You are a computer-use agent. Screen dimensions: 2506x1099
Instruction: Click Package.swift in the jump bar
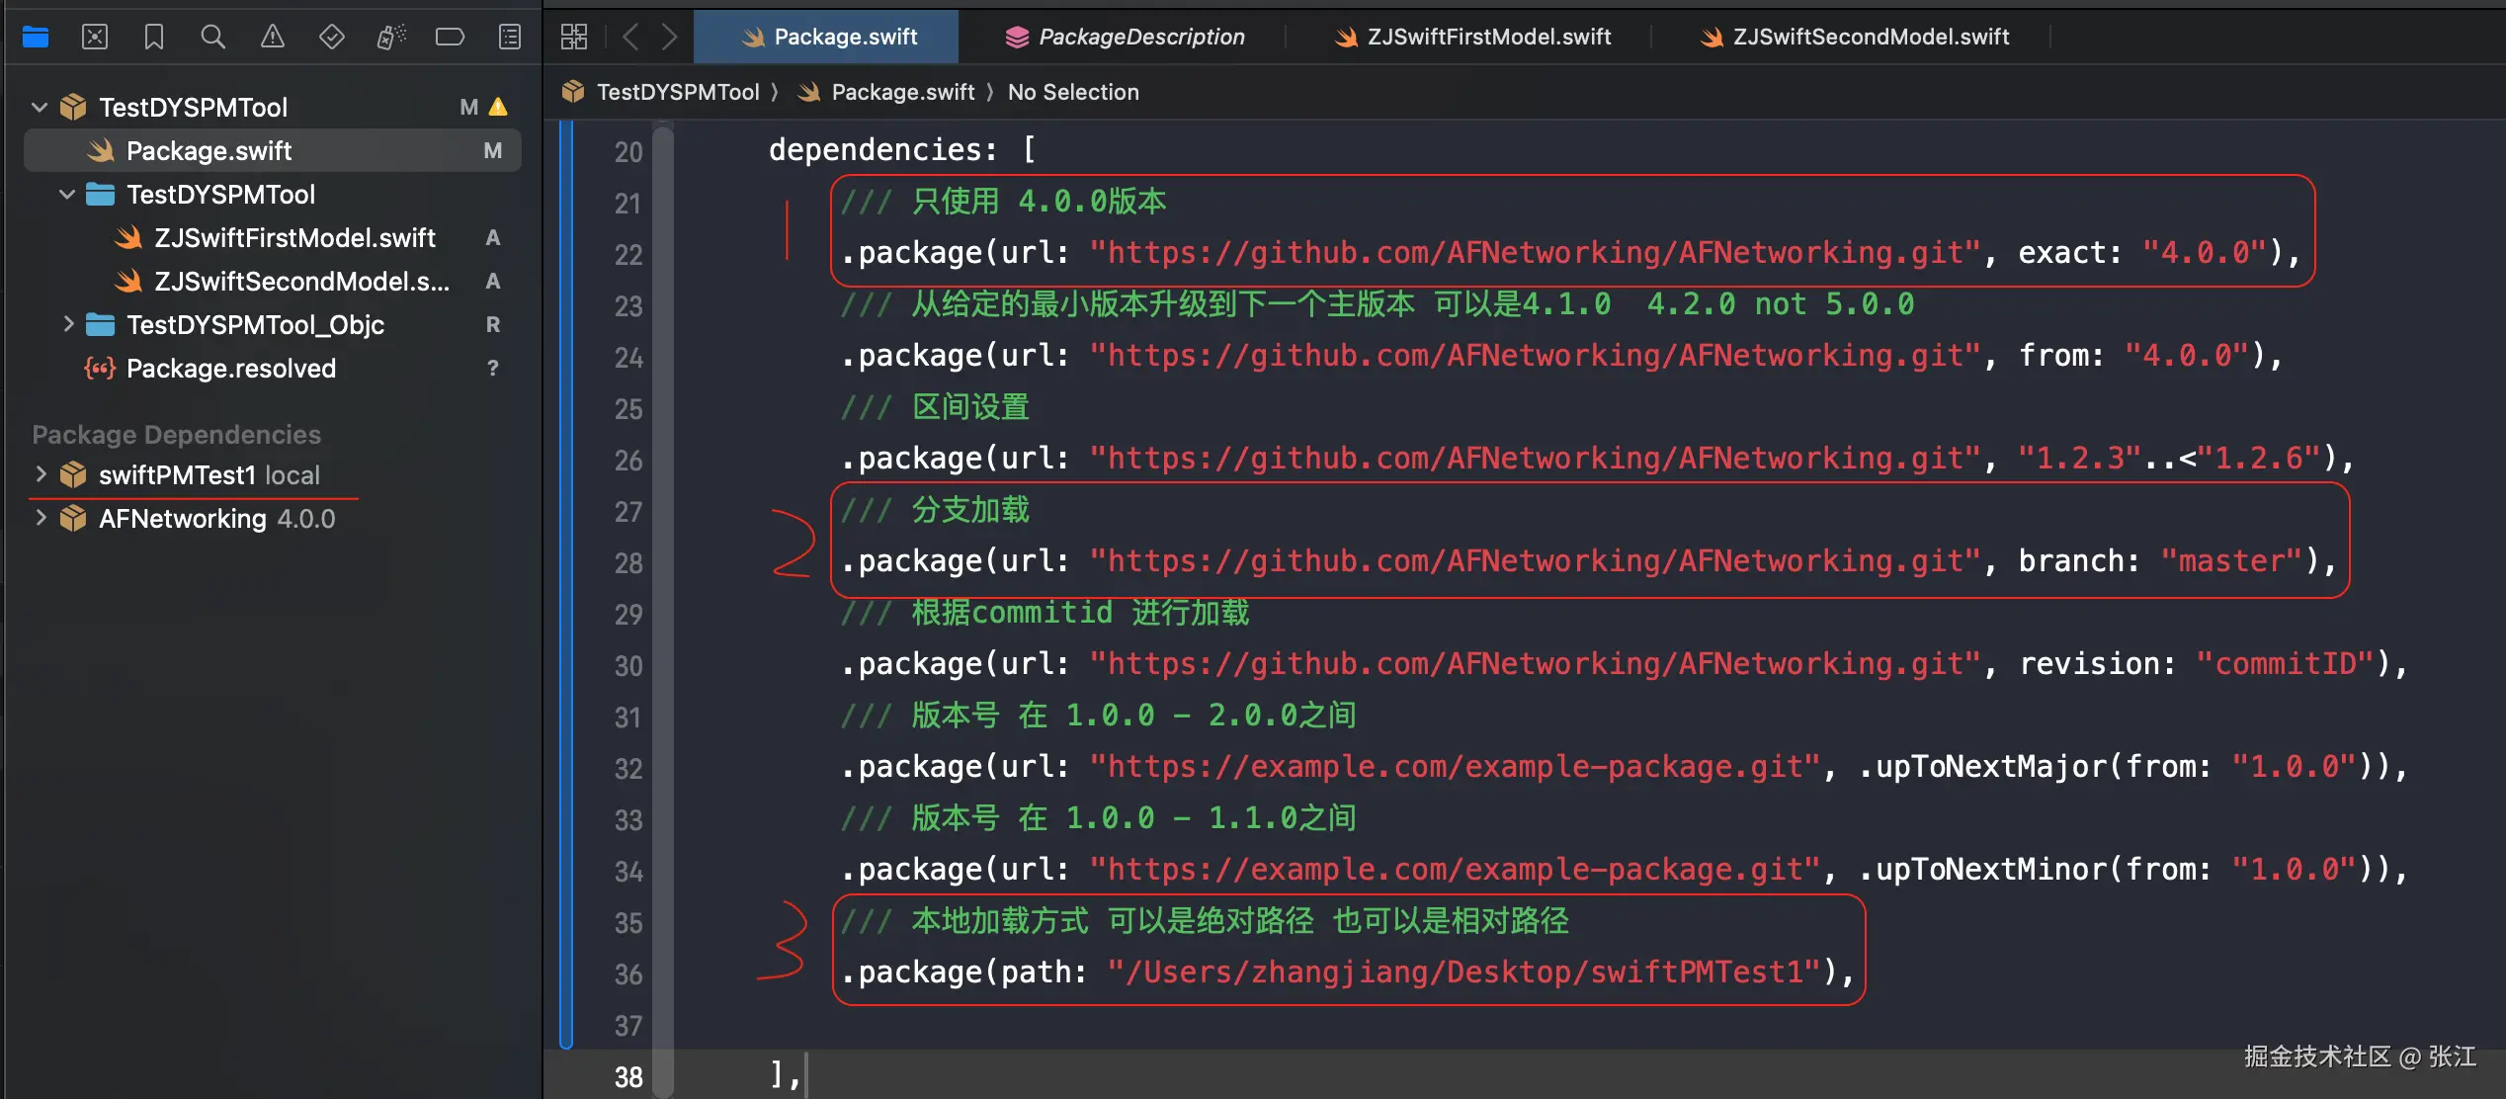point(902,92)
